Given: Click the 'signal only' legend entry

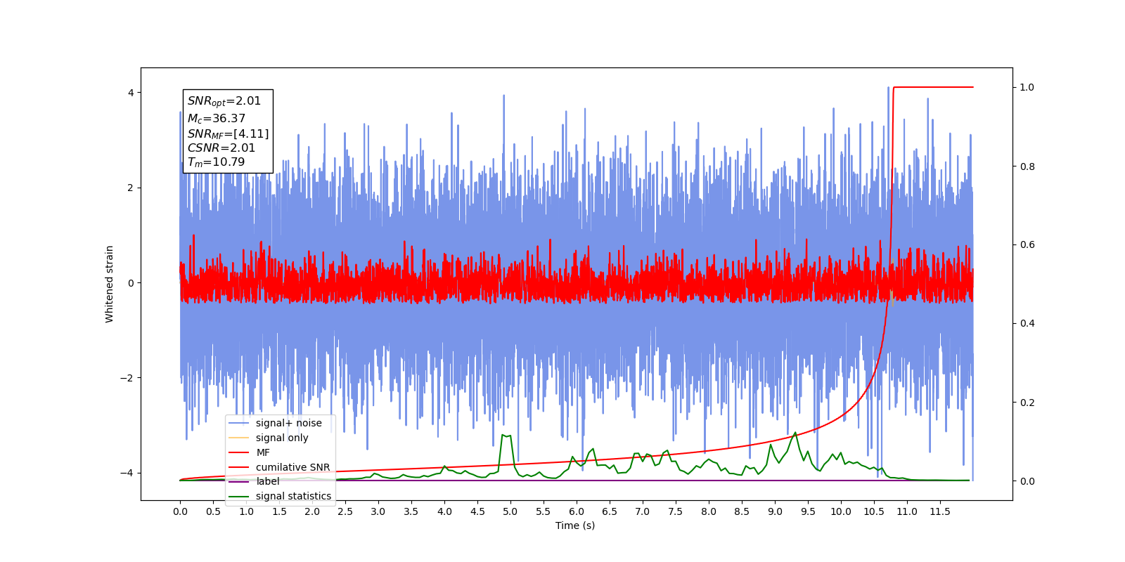Looking at the screenshot, I should point(269,438).
